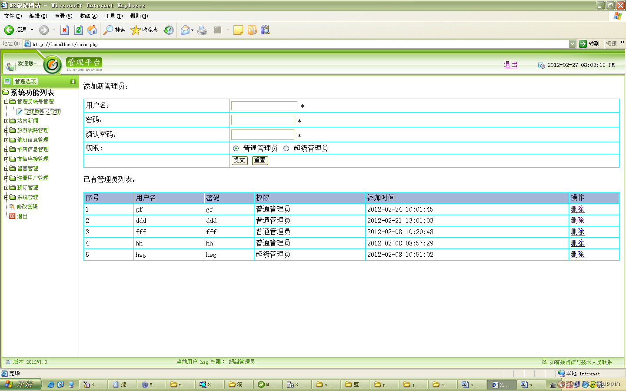Open the 收藏(A) menu
Image resolution: width=626 pixels, height=391 pixels.
88,16
